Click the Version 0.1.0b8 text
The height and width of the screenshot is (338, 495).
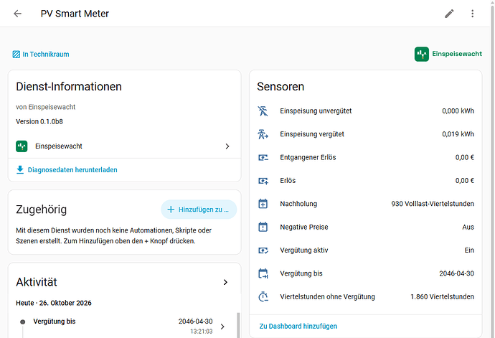coord(39,121)
